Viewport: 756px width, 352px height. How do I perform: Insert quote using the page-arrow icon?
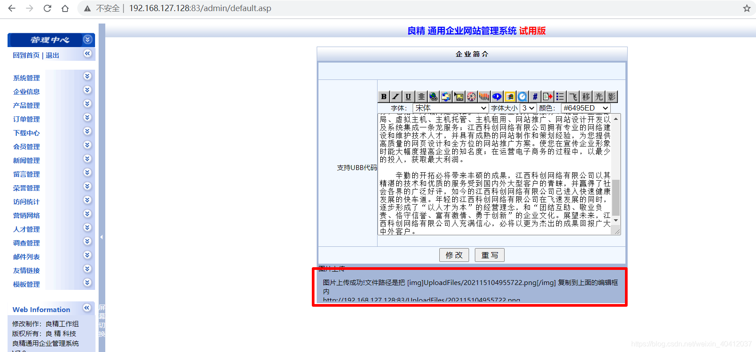pyautogui.click(x=548, y=97)
